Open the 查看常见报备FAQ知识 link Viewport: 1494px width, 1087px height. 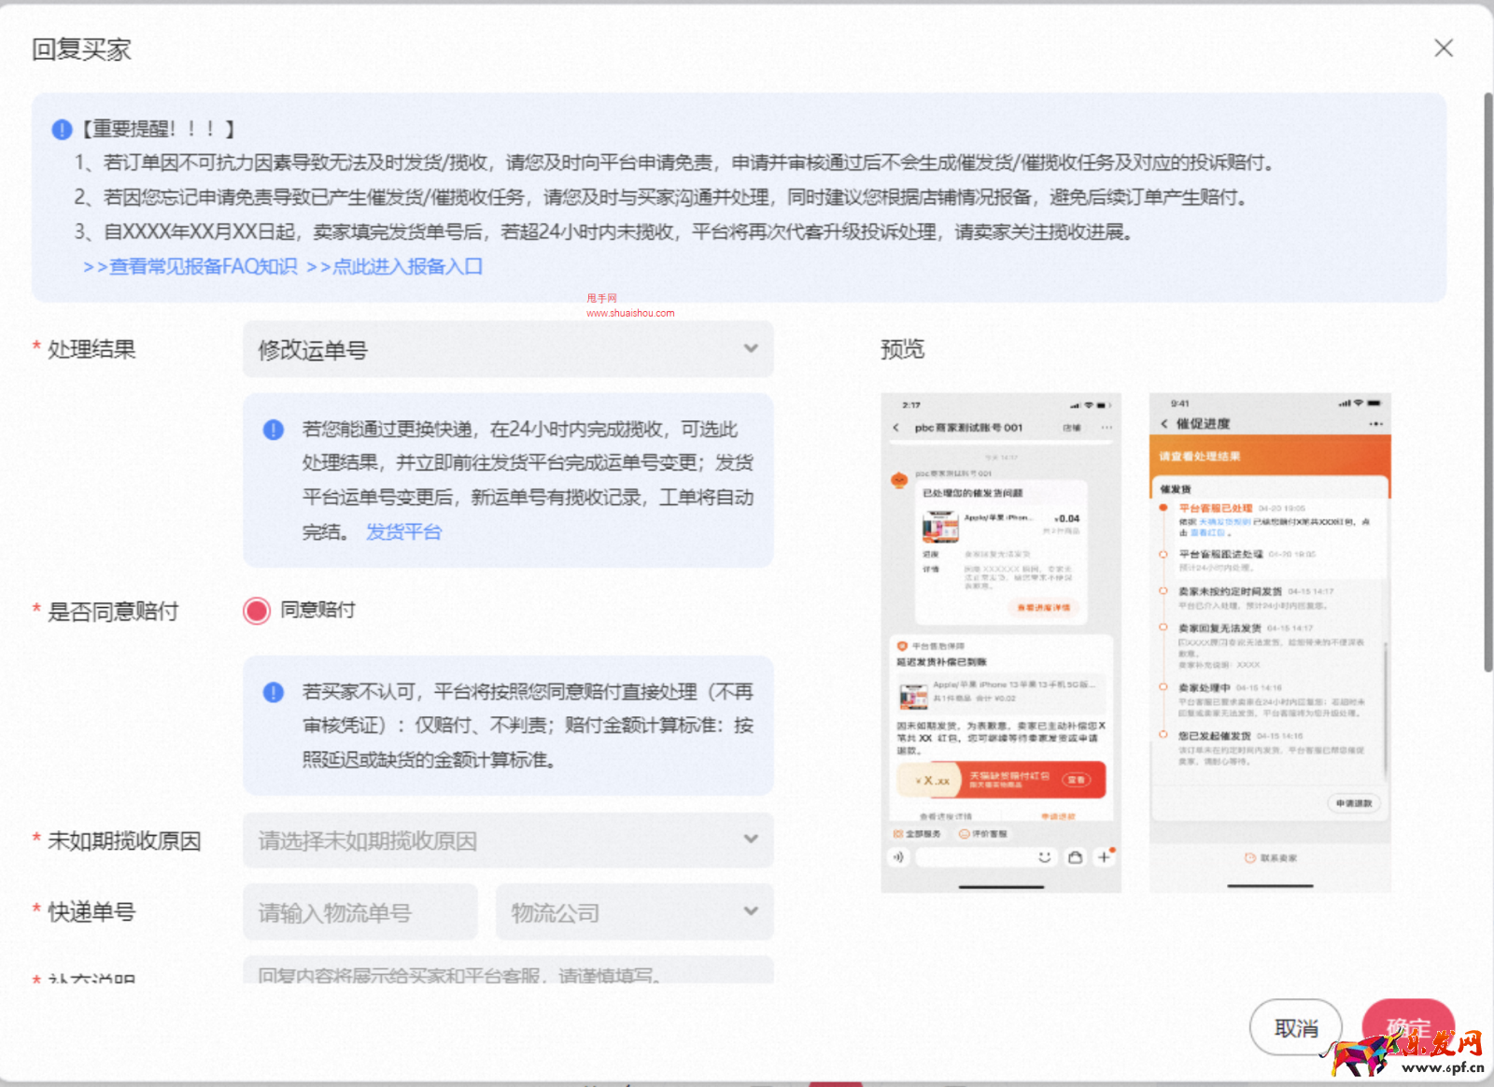coord(190,267)
